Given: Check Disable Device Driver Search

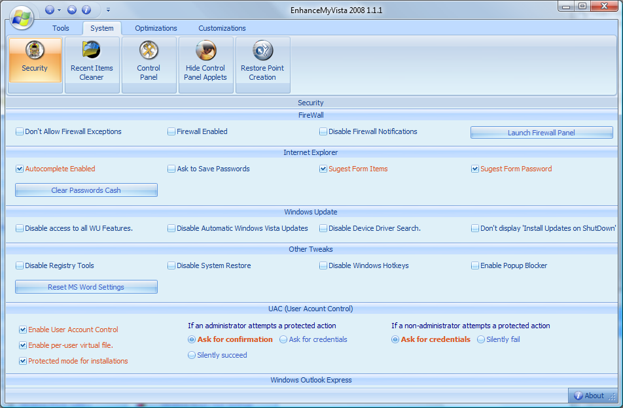Looking at the screenshot, I should pyautogui.click(x=323, y=228).
